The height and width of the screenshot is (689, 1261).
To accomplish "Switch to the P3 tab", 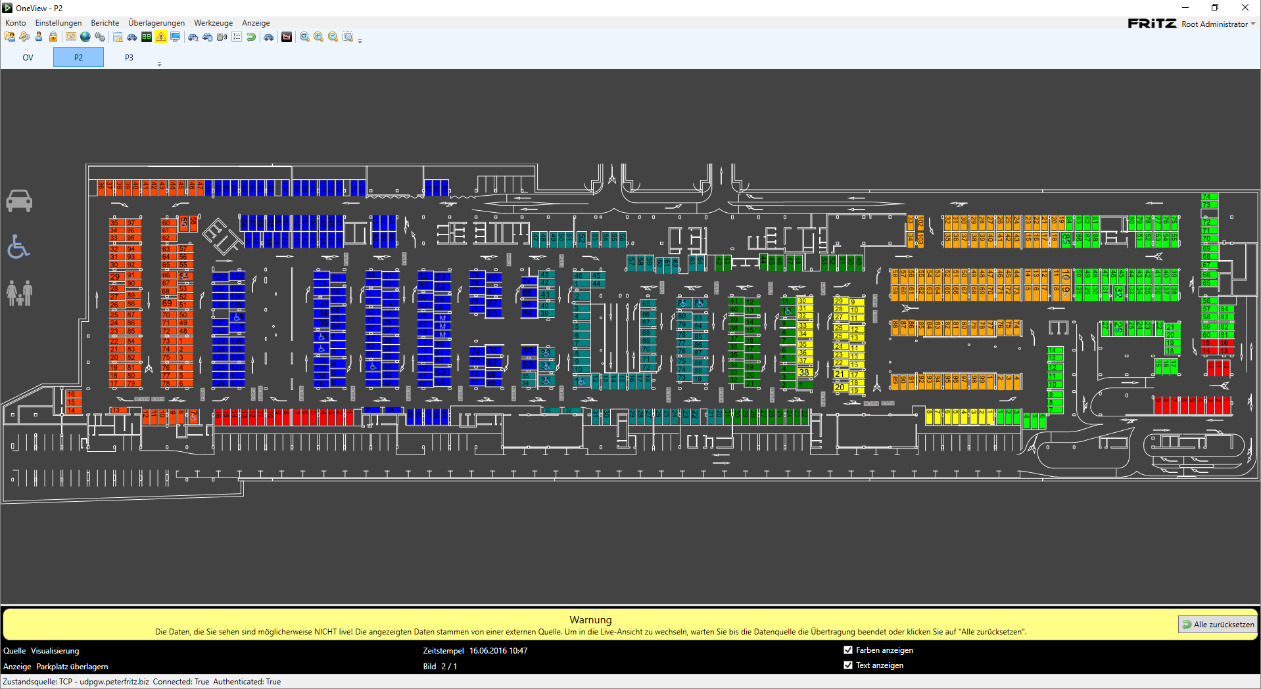I will 129,58.
